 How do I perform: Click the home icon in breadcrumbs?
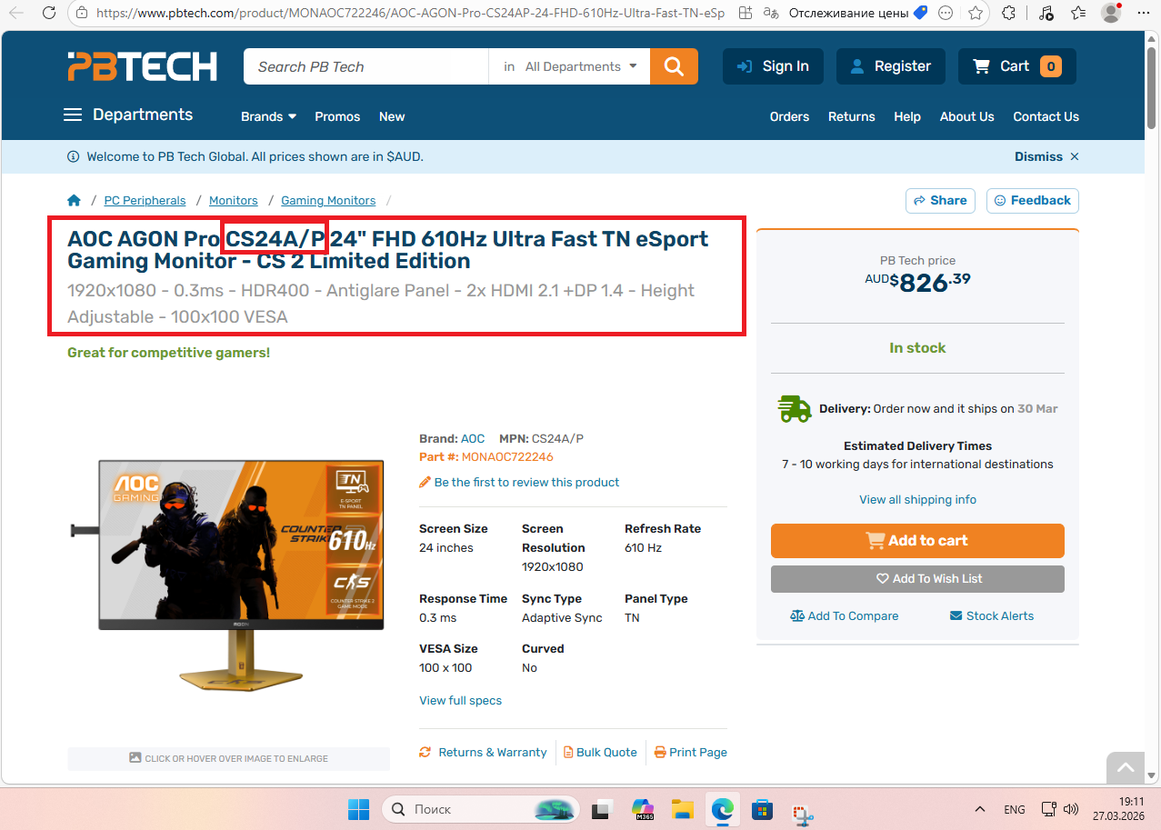click(x=75, y=200)
